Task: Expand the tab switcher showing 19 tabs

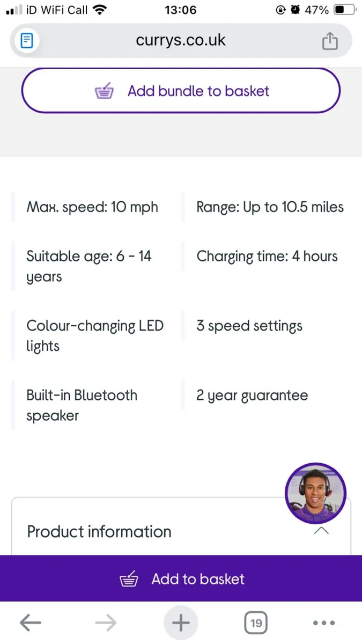Action: [256, 623]
